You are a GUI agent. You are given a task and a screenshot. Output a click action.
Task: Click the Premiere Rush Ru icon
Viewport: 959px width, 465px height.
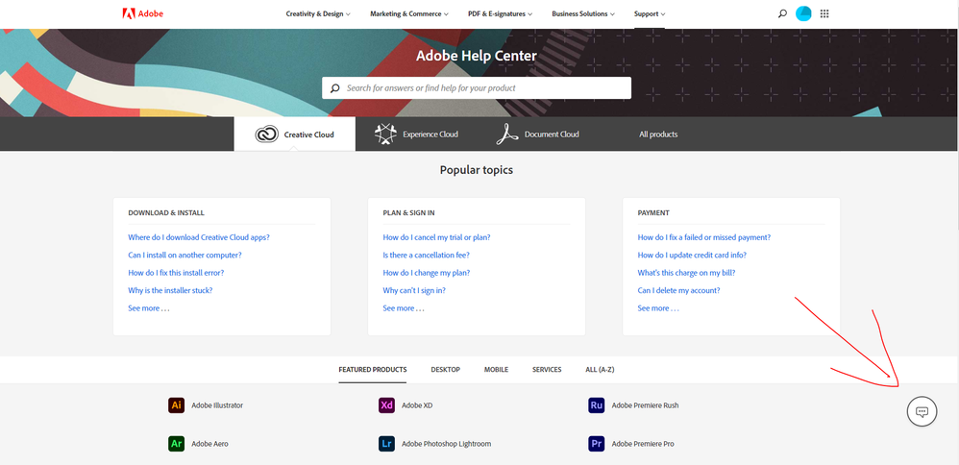click(597, 405)
